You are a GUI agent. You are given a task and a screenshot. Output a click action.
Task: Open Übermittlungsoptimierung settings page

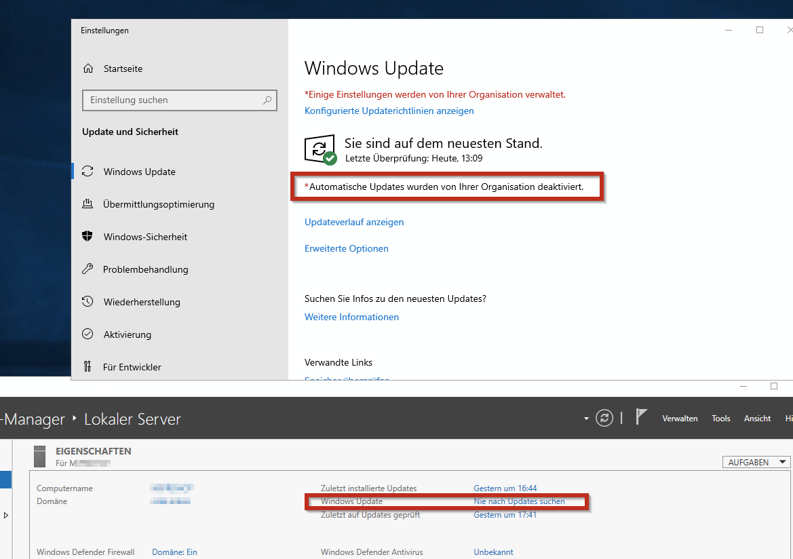point(158,204)
